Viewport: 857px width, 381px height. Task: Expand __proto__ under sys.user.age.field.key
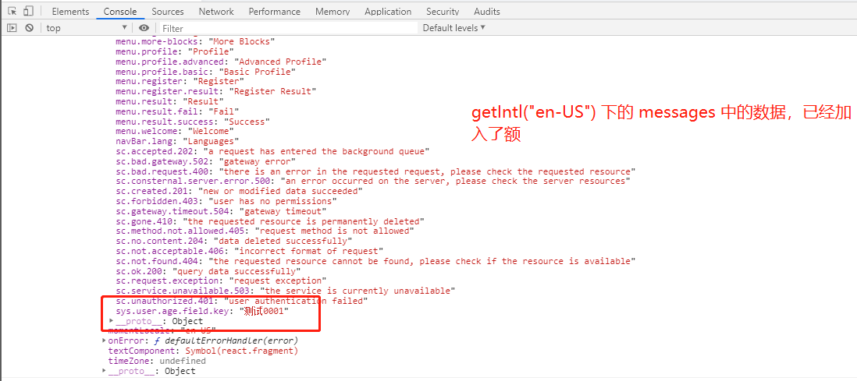pos(112,321)
